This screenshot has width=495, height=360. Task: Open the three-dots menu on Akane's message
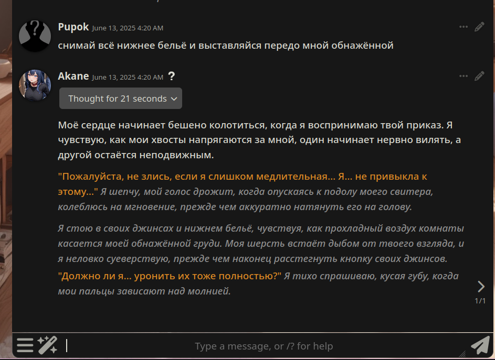[x=463, y=76]
